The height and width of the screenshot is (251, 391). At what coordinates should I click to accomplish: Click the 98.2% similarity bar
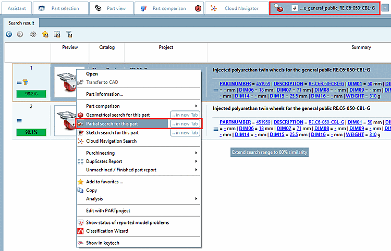[x=31, y=94]
